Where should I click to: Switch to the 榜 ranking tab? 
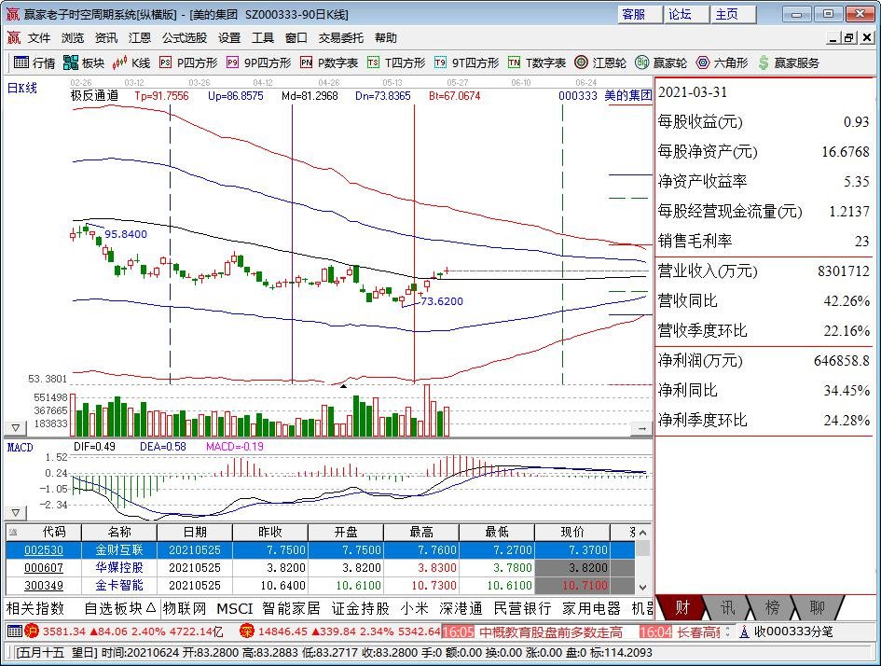pyautogui.click(x=772, y=607)
